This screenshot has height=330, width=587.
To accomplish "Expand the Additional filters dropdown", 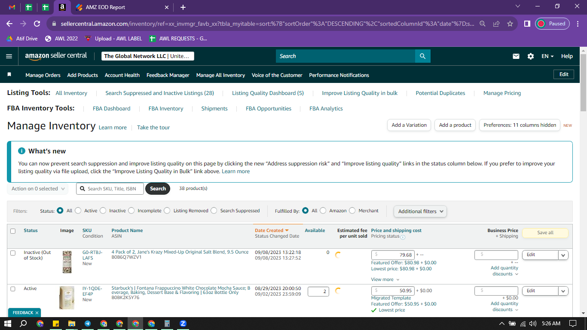I will click(420, 211).
